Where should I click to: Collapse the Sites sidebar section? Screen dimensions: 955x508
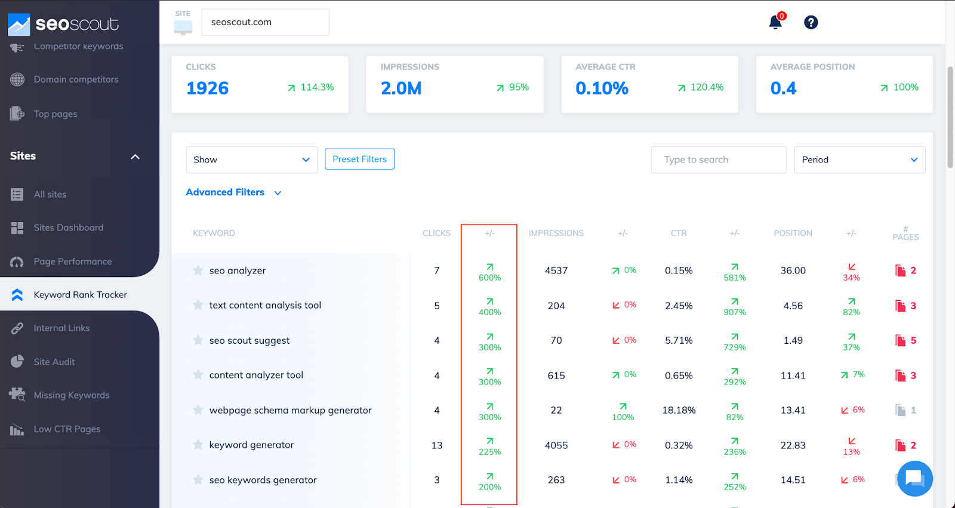135,156
